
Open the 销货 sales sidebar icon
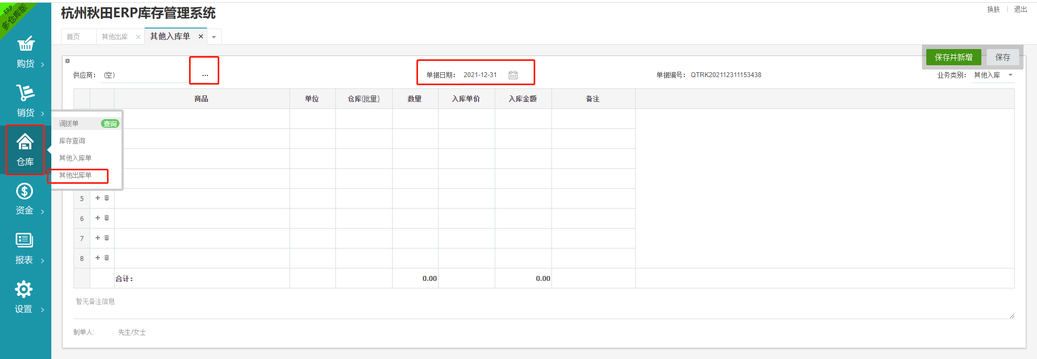(25, 93)
